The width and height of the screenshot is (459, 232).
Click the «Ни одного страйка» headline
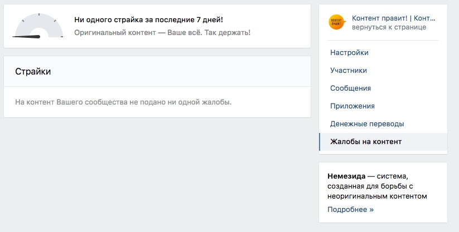tap(148, 19)
